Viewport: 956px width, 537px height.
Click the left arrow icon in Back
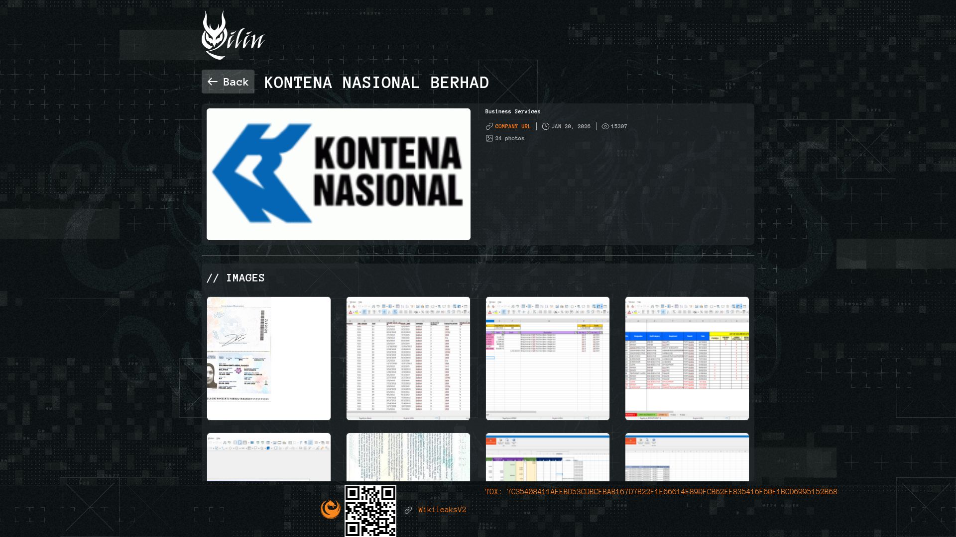pos(213,82)
